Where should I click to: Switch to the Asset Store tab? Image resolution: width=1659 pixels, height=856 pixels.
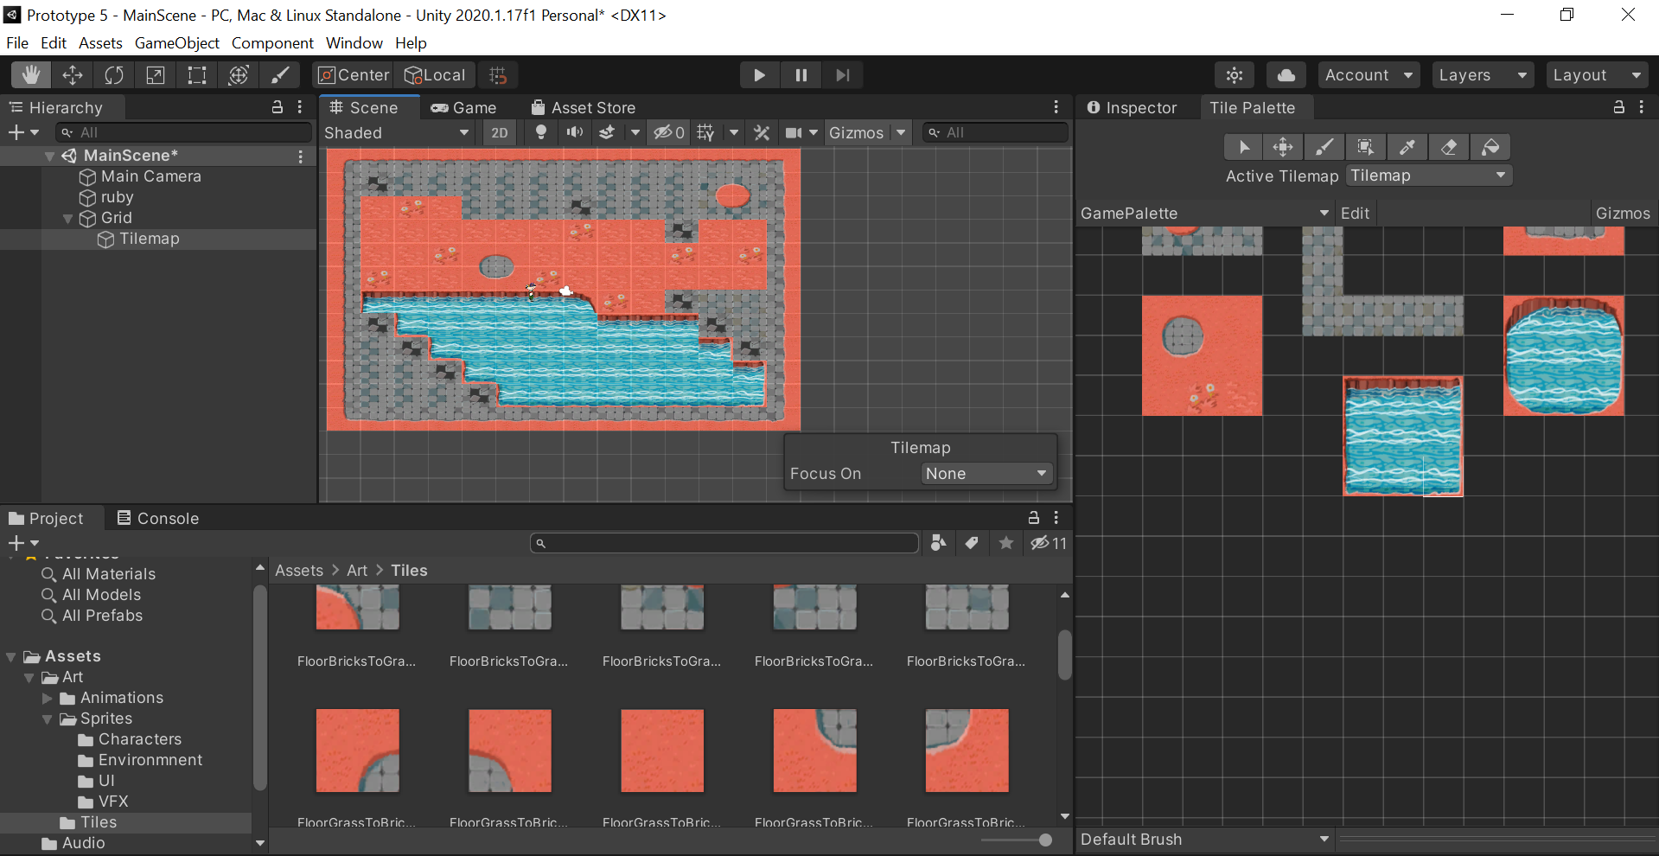(584, 107)
